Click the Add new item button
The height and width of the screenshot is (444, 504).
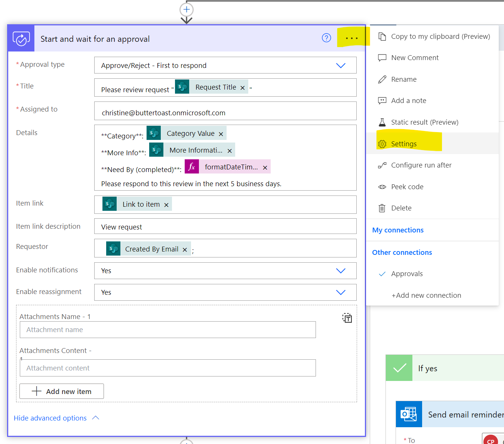tap(61, 391)
